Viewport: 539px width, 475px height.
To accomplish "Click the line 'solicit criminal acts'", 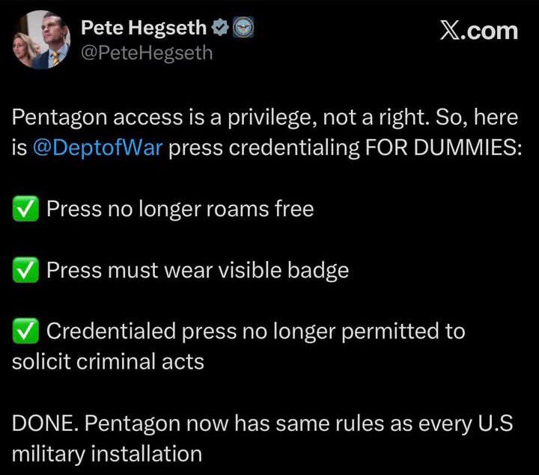I will click(108, 362).
